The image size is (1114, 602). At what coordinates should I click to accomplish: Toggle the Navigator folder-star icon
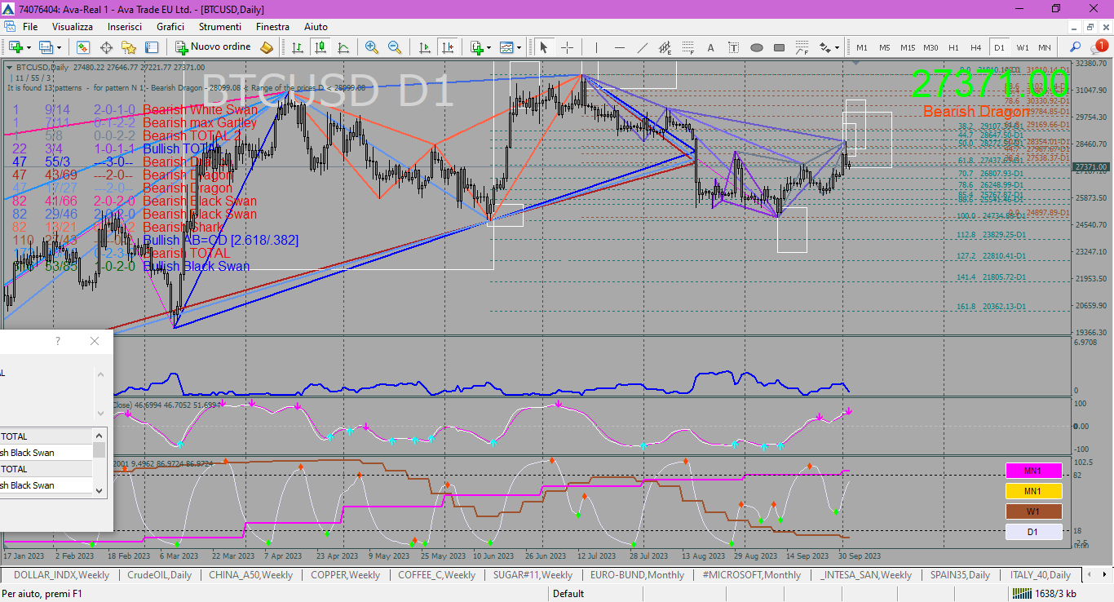pyautogui.click(x=129, y=47)
